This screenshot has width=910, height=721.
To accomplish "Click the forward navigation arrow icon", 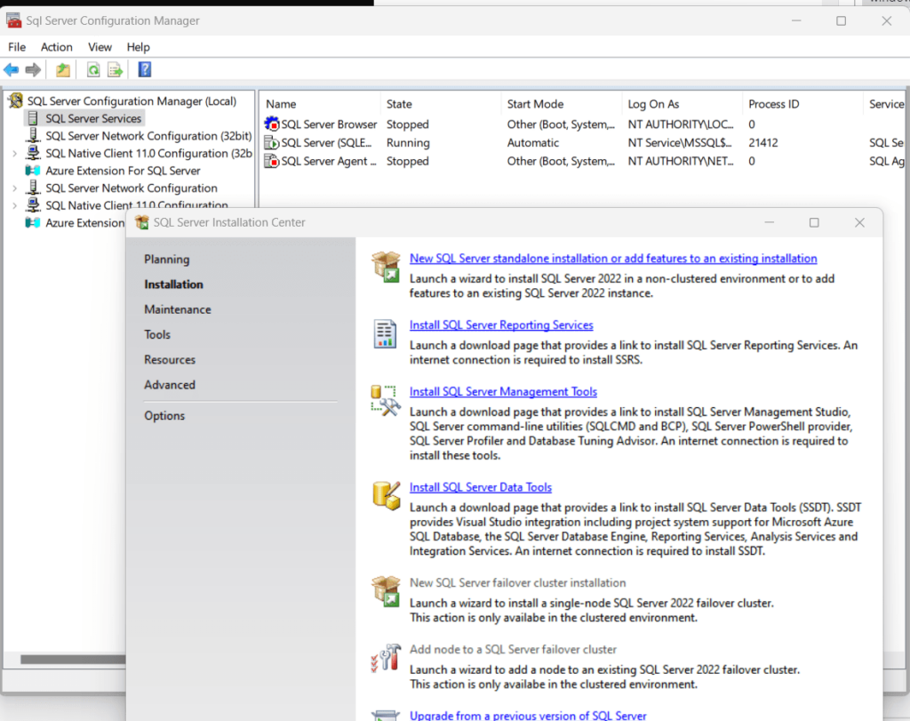I will click(33, 69).
